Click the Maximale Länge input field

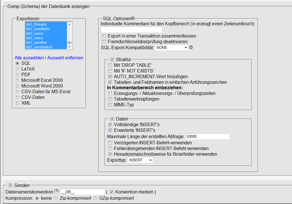pos(207,137)
